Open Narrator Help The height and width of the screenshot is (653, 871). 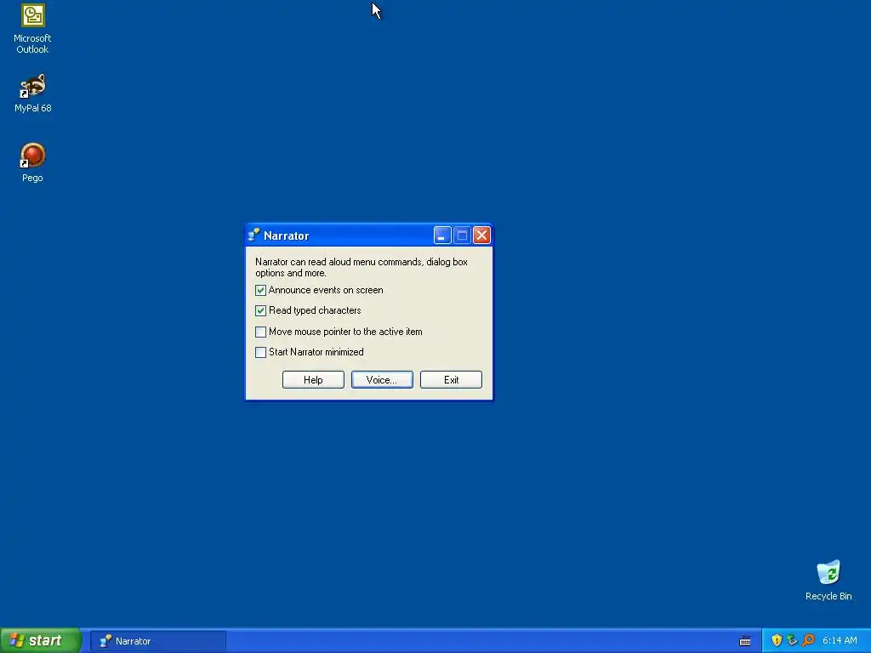313,380
